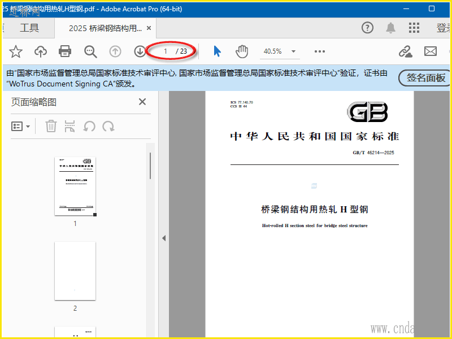Screen dimensions: 452x339
Task: Click the current page number field
Action: click(x=165, y=51)
